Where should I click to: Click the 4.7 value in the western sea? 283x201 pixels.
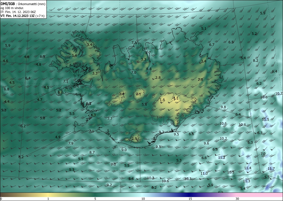click(x=40, y=100)
